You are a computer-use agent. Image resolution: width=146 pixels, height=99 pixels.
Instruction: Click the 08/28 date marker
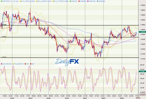(67, 98)
